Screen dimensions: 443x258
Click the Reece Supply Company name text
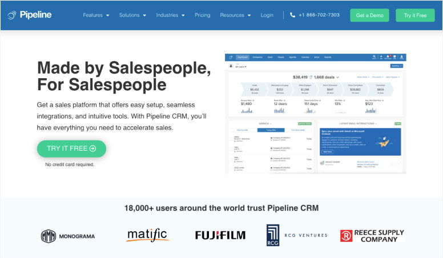(x=379, y=236)
